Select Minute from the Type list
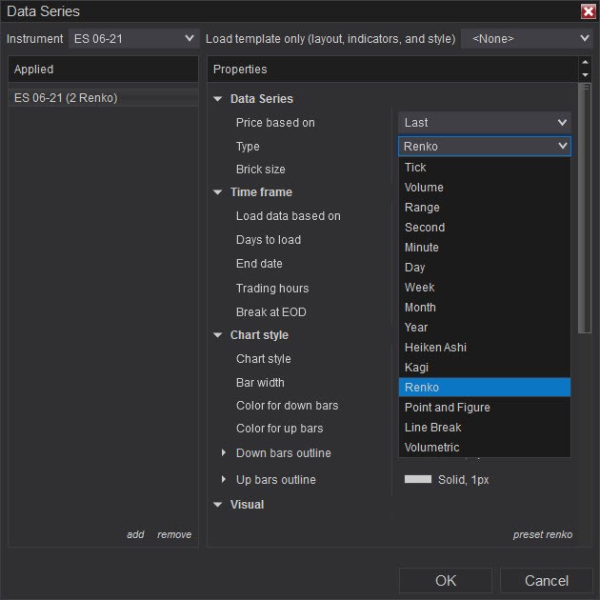The width and height of the screenshot is (600, 600). pyautogui.click(x=485, y=248)
